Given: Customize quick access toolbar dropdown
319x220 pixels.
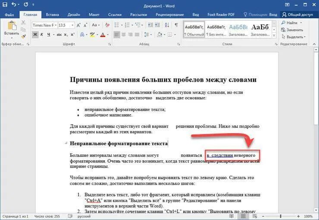Looking at the screenshot, I should coord(33,5).
